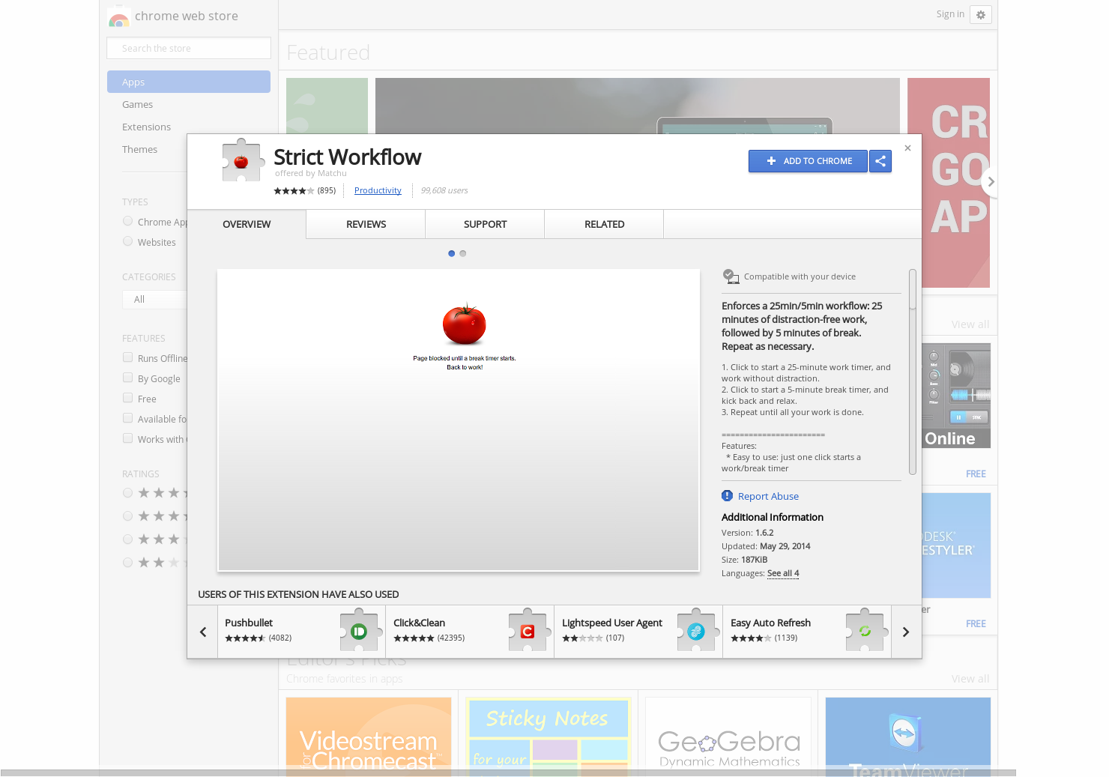Viewport: 1109px width, 777px height.
Task: Click the Pushbullet extension icon
Action: coord(359,631)
